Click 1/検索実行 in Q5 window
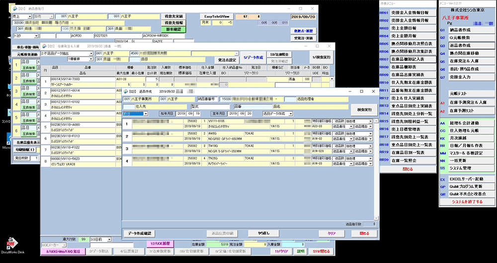497x263 pixels. coord(322,58)
